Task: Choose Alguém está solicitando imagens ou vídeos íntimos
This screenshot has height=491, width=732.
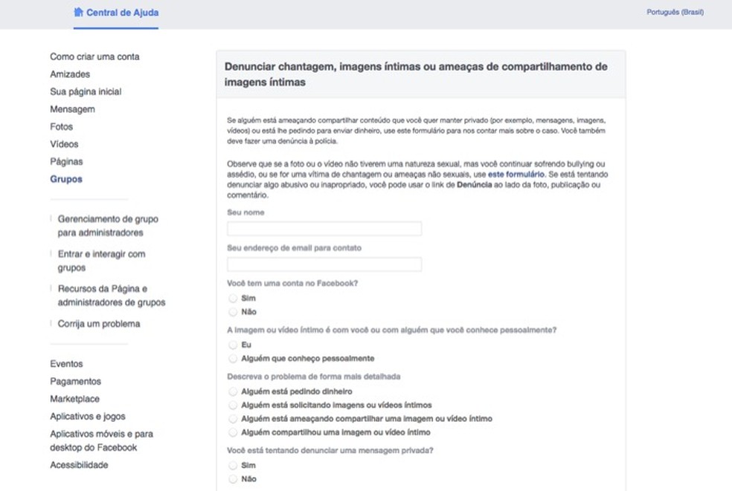Action: tap(233, 405)
